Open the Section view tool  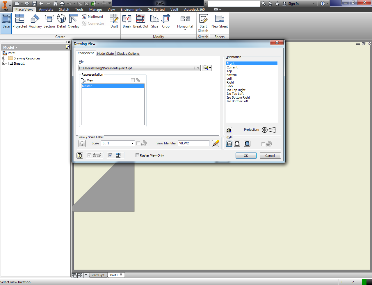tap(49, 21)
